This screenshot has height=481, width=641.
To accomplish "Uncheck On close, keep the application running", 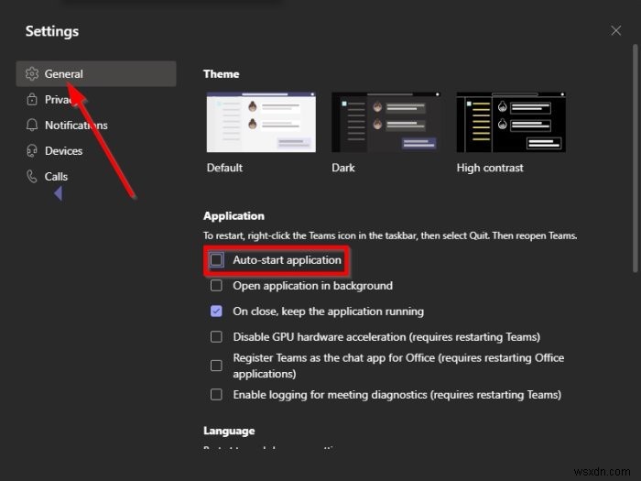I will 216,312.
